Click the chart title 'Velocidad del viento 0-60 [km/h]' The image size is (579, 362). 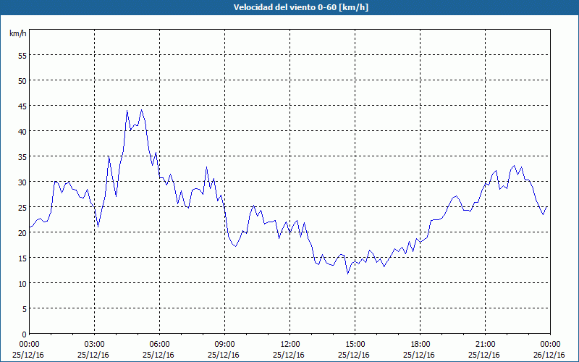click(x=300, y=7)
